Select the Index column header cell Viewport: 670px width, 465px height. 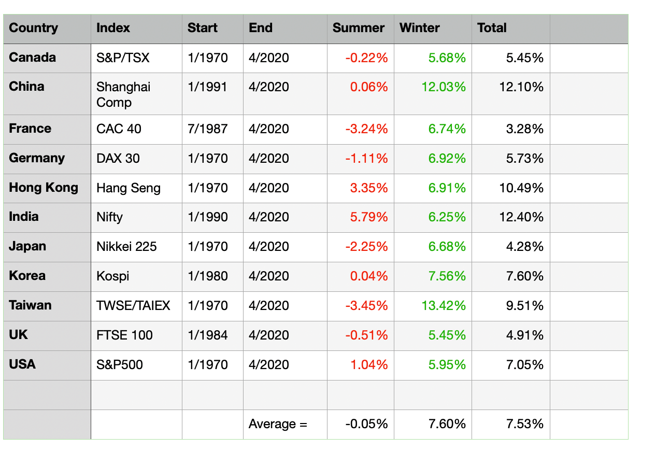coord(113,28)
